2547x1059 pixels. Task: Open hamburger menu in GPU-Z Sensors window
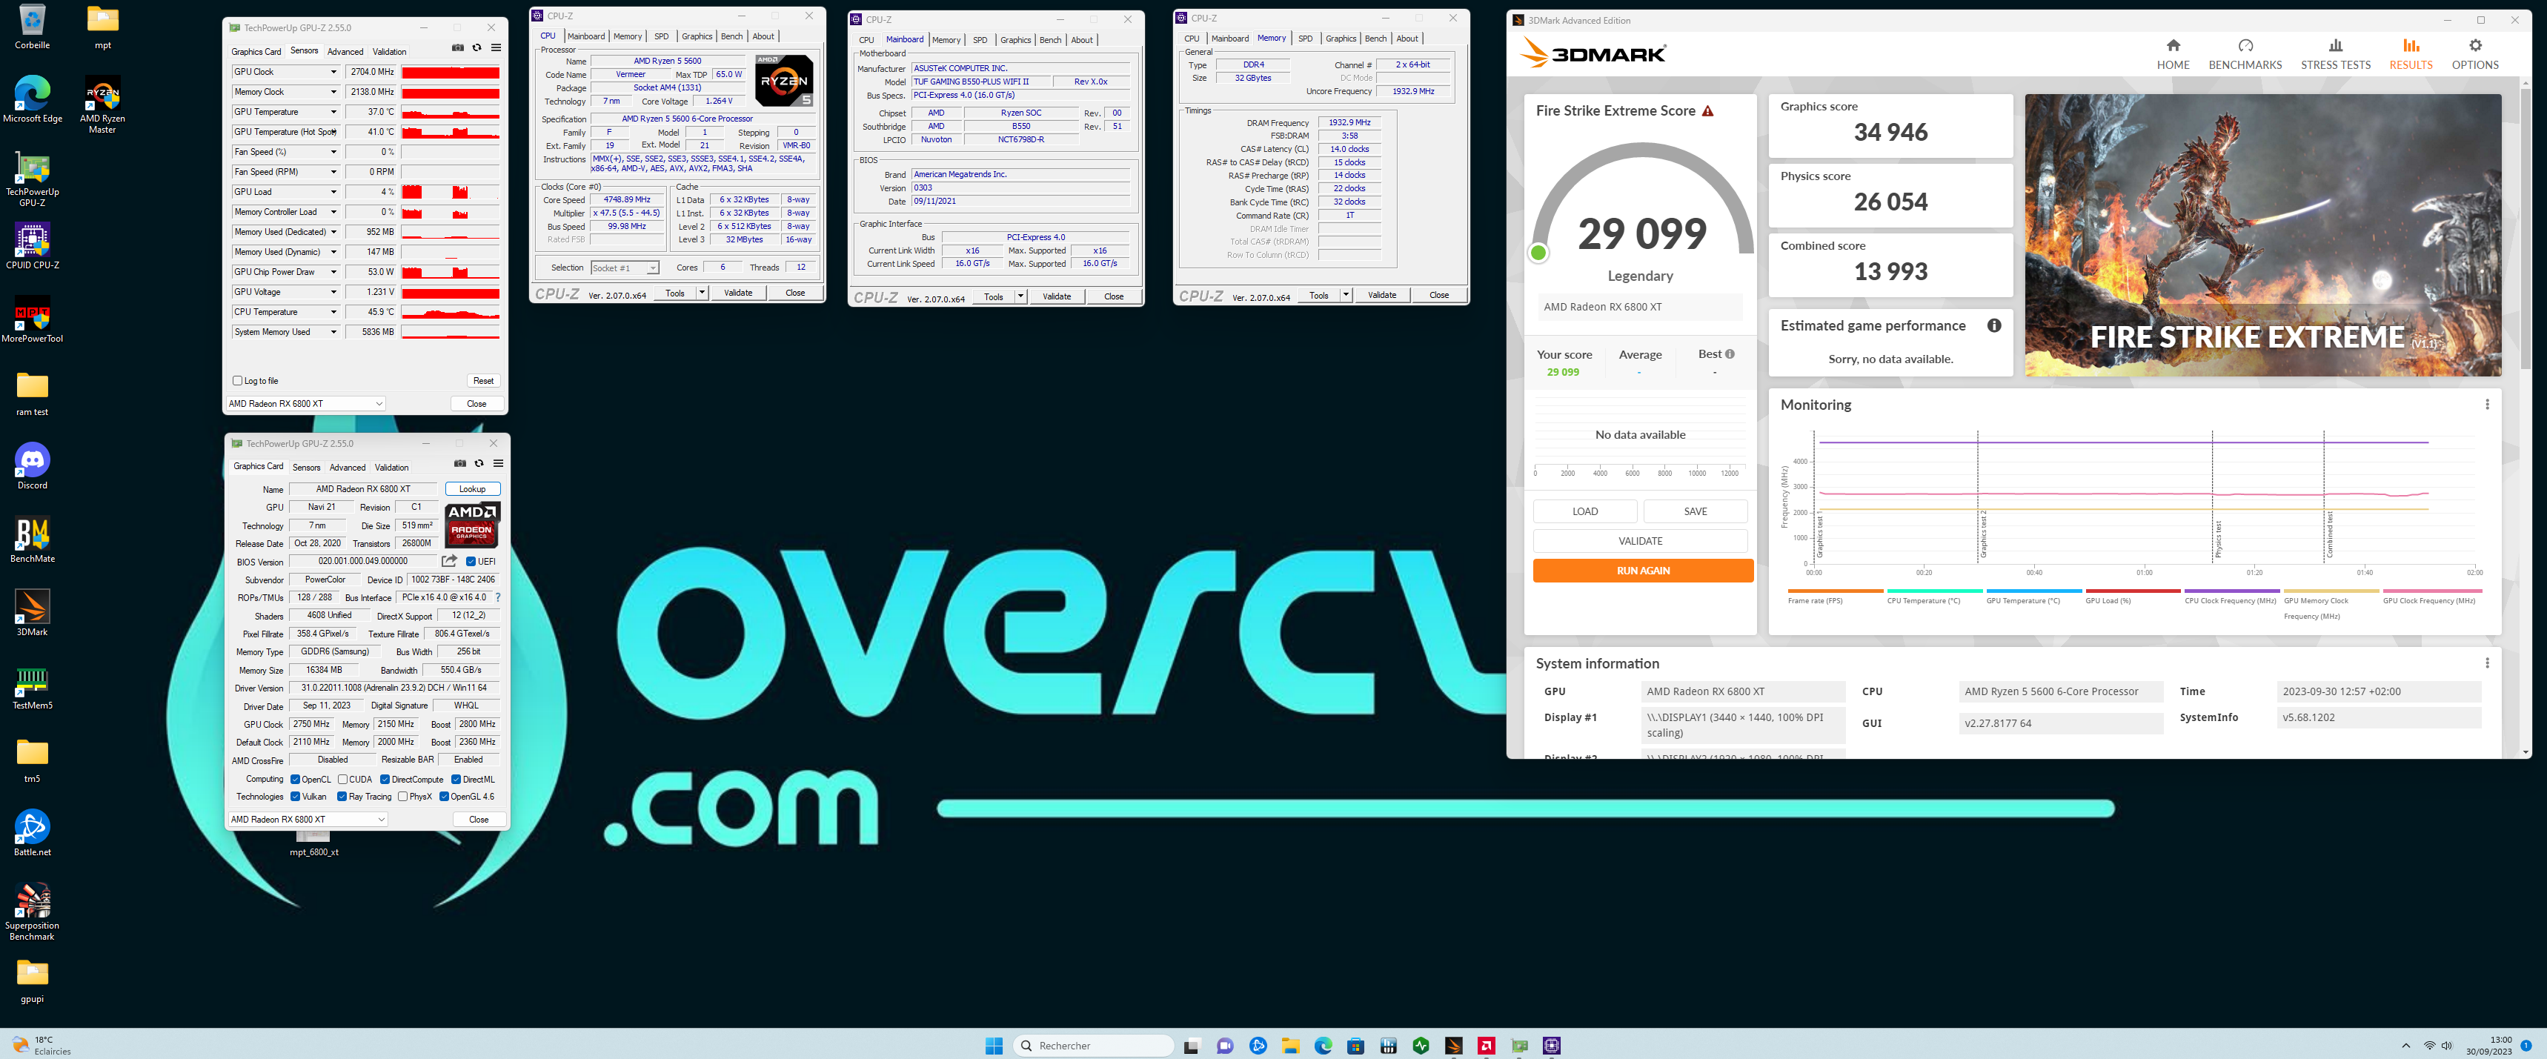pos(495,48)
